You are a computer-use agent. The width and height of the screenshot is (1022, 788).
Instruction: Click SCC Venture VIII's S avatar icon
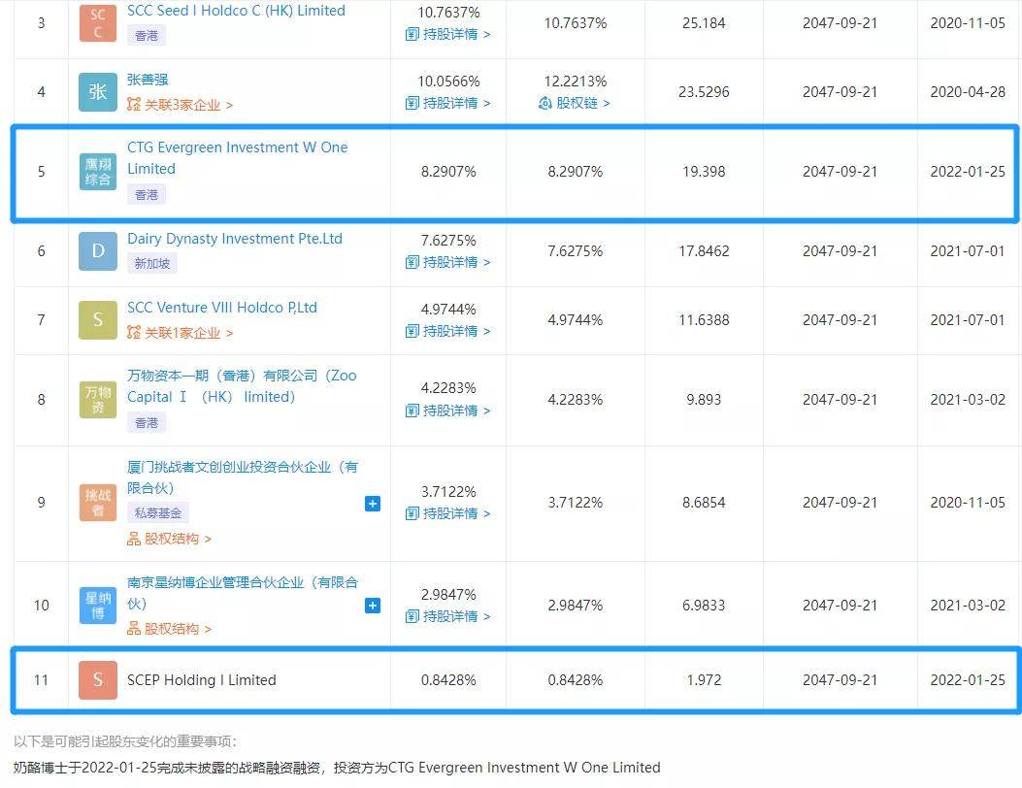coord(97,319)
